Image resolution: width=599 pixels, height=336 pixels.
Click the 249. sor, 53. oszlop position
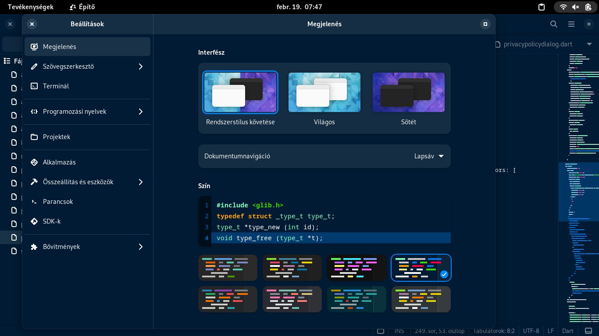[x=440, y=331]
